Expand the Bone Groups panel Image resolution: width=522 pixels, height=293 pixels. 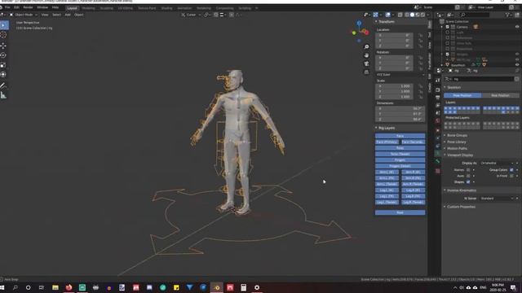(457, 135)
